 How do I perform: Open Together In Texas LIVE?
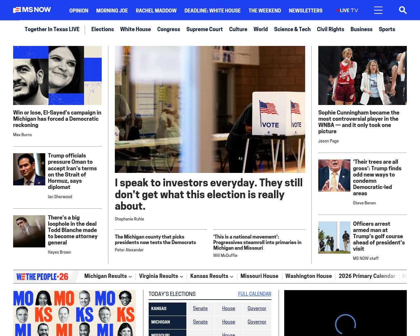(52, 29)
